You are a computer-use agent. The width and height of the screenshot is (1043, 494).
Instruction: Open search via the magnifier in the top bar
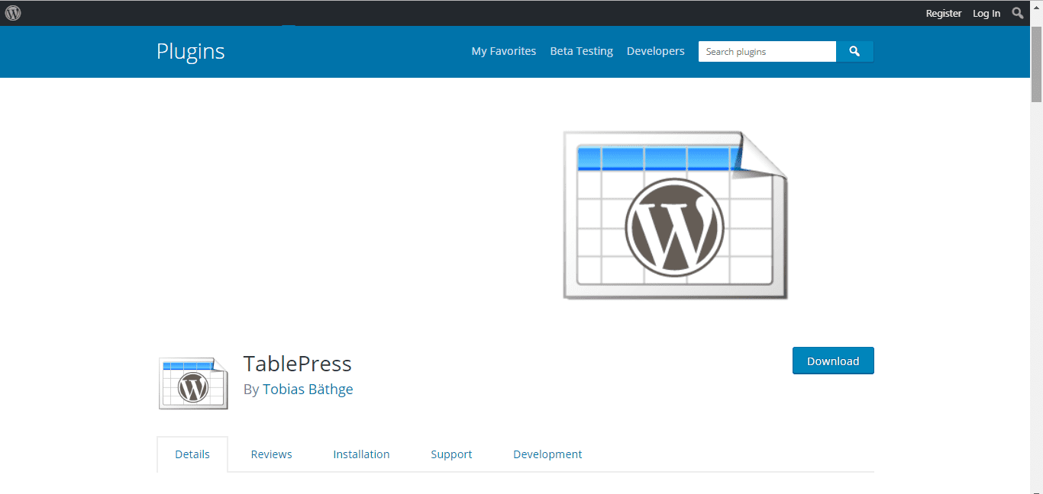click(1018, 12)
